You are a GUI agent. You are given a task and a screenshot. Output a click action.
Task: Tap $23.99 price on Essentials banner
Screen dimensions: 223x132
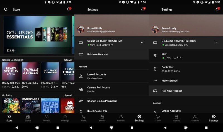(10, 50)
